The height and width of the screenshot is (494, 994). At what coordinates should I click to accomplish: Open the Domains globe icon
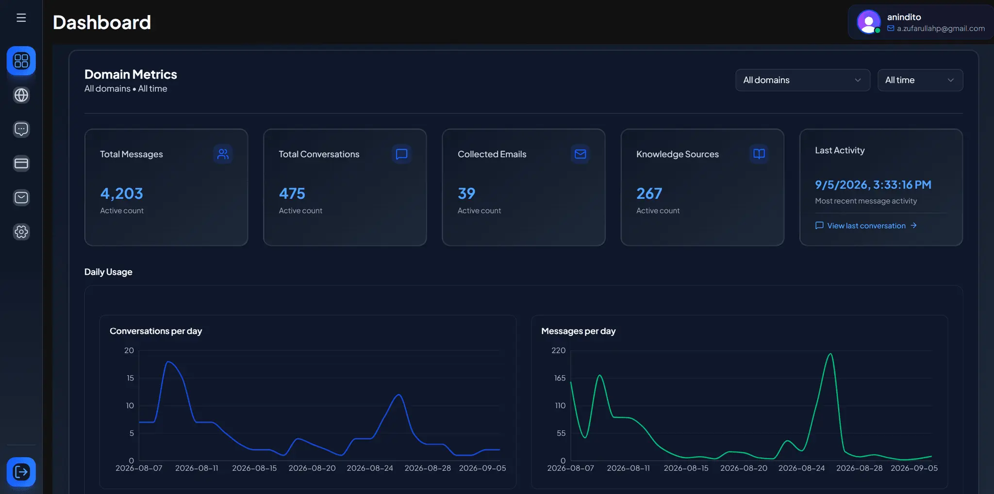pyautogui.click(x=21, y=95)
